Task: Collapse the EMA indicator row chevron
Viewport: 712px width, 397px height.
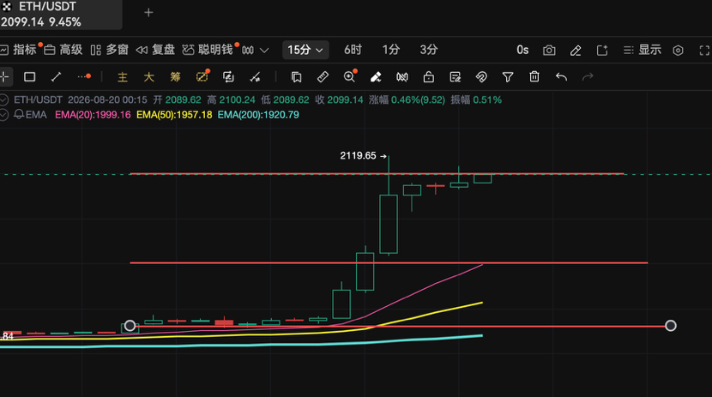Action: [3, 115]
